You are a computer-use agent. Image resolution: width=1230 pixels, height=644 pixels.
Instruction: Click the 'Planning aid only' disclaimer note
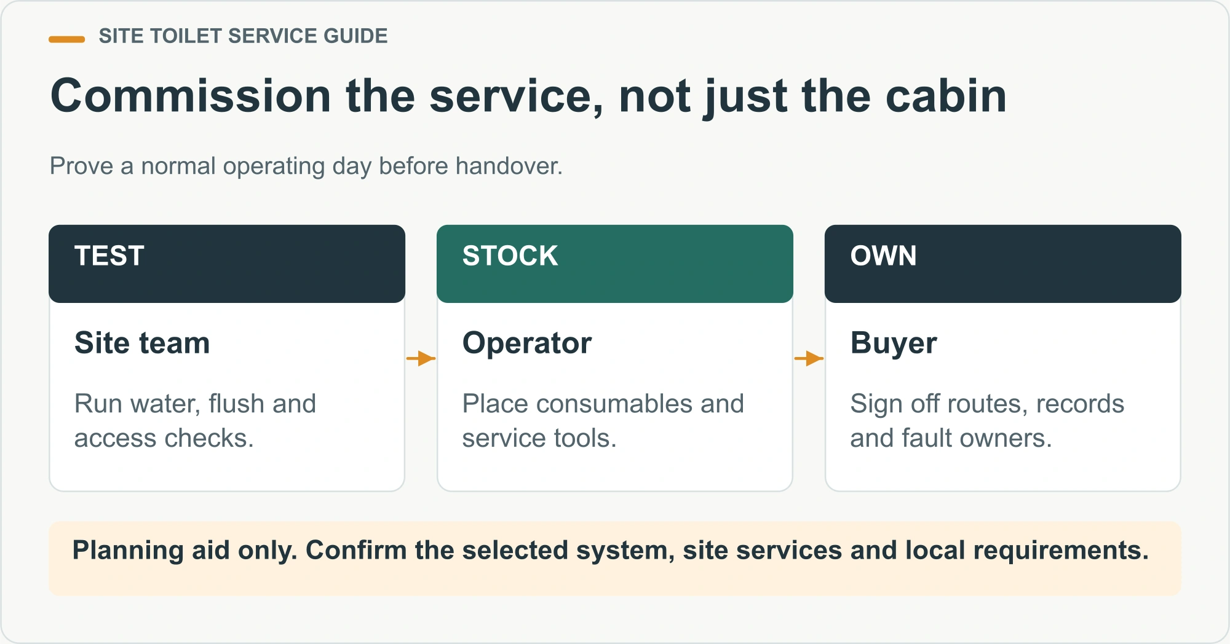click(x=615, y=559)
